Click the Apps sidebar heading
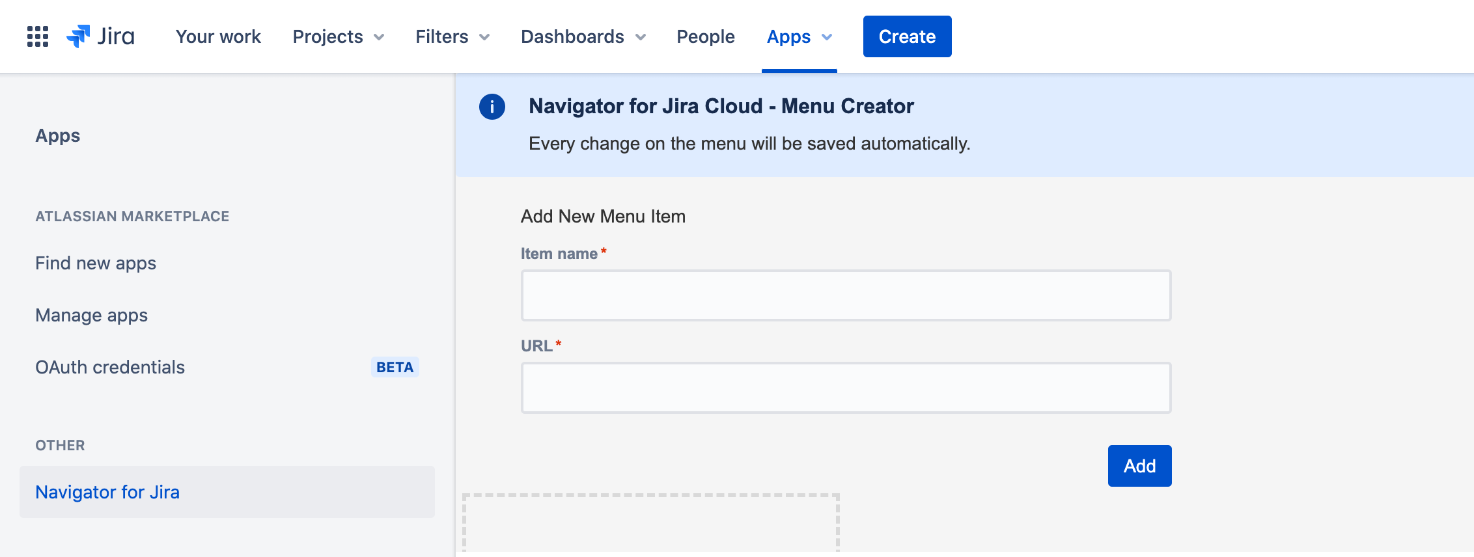The height and width of the screenshot is (557, 1474). [x=58, y=135]
